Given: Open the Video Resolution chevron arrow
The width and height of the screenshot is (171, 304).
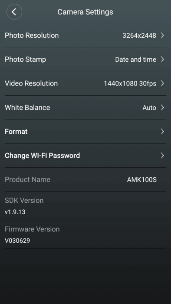Looking at the screenshot, I should [162, 83].
